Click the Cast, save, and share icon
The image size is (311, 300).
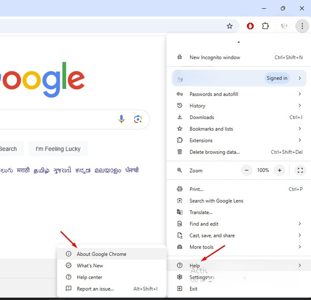pos(179,235)
